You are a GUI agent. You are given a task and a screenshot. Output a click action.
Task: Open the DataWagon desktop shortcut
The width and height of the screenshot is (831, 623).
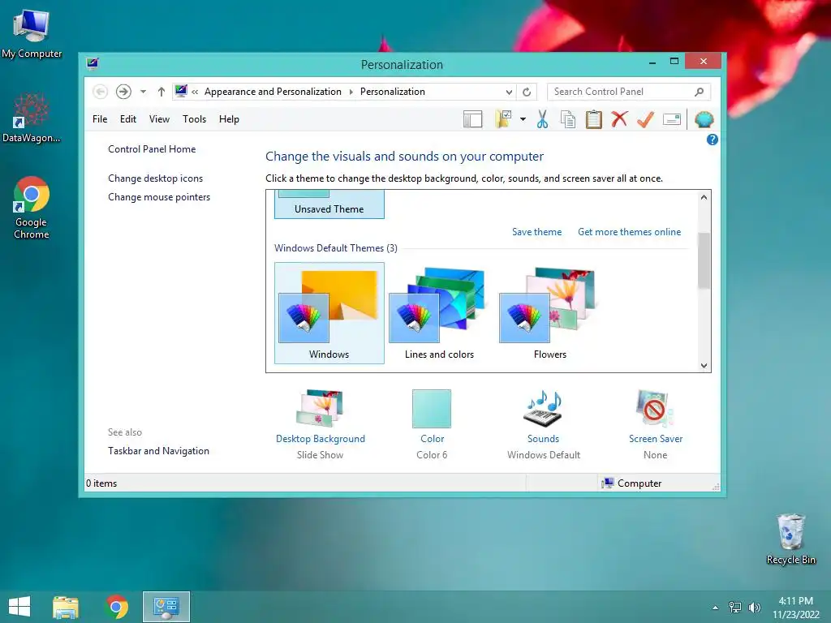32,118
